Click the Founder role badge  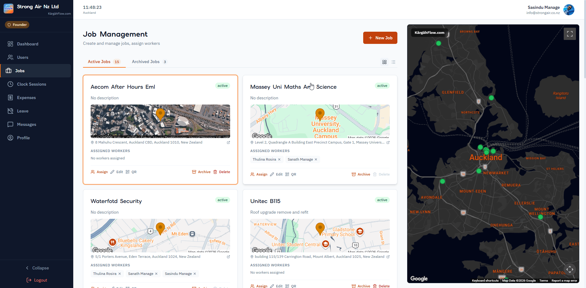click(17, 25)
